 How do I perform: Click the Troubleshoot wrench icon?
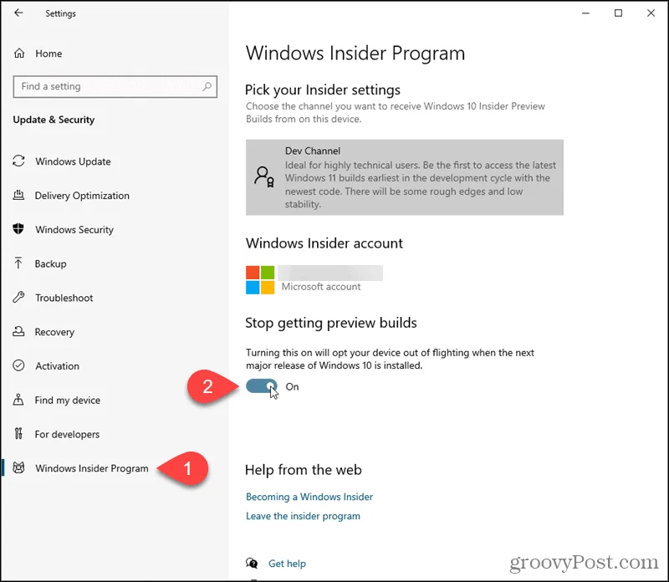click(x=18, y=298)
